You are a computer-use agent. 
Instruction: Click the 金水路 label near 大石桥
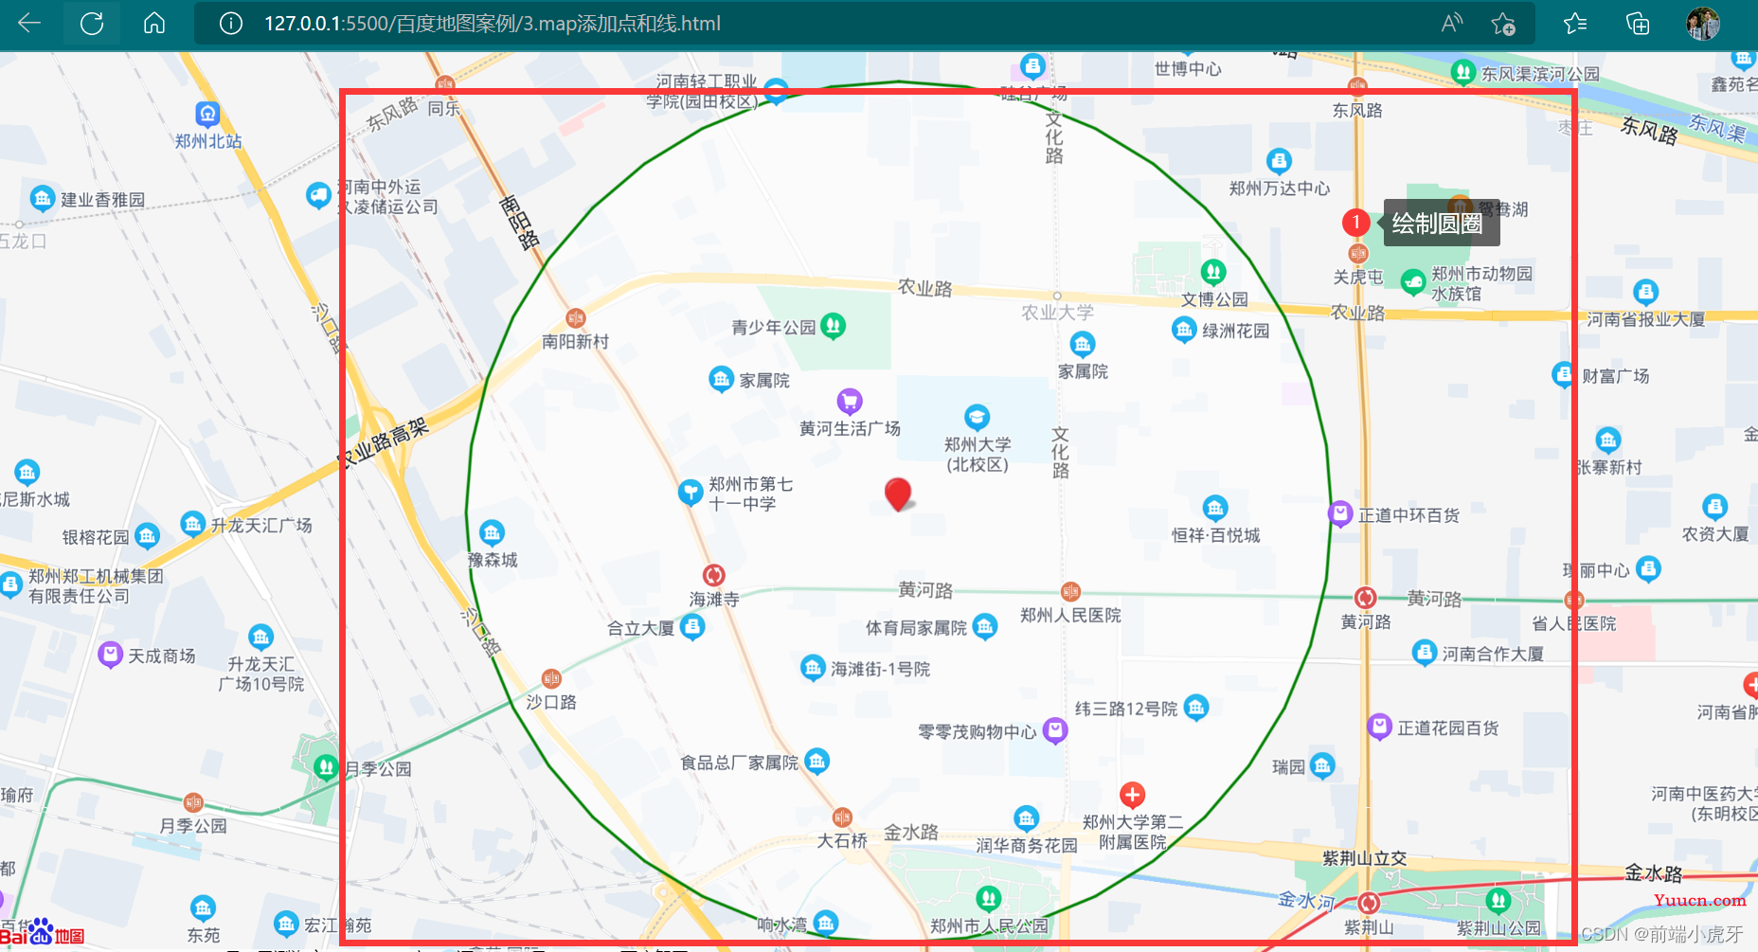tap(911, 833)
